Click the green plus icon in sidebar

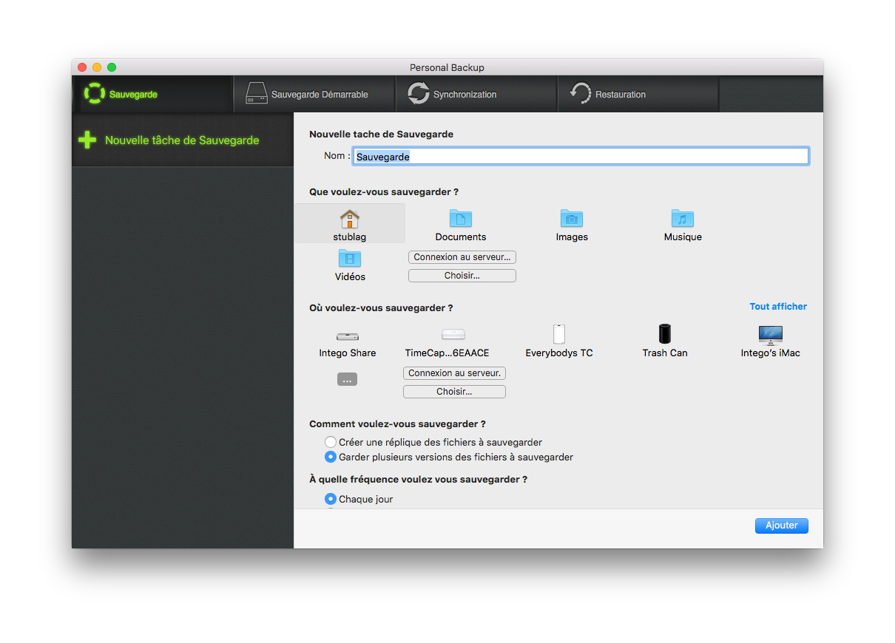click(87, 140)
